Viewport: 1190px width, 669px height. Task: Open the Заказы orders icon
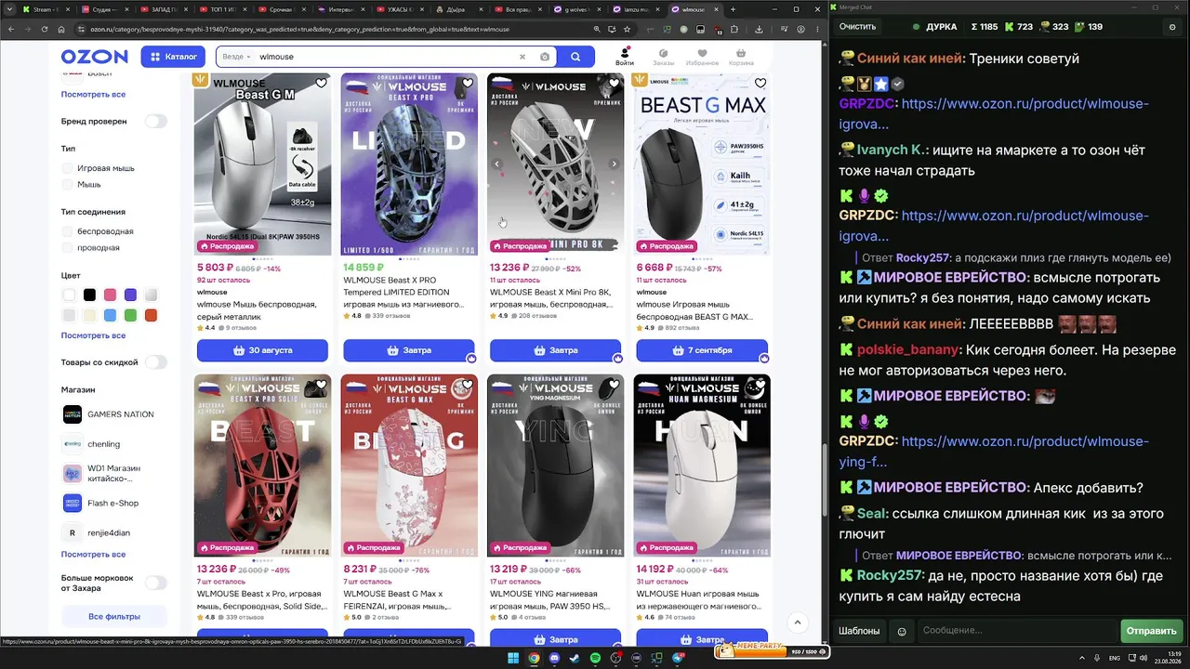pyautogui.click(x=664, y=57)
